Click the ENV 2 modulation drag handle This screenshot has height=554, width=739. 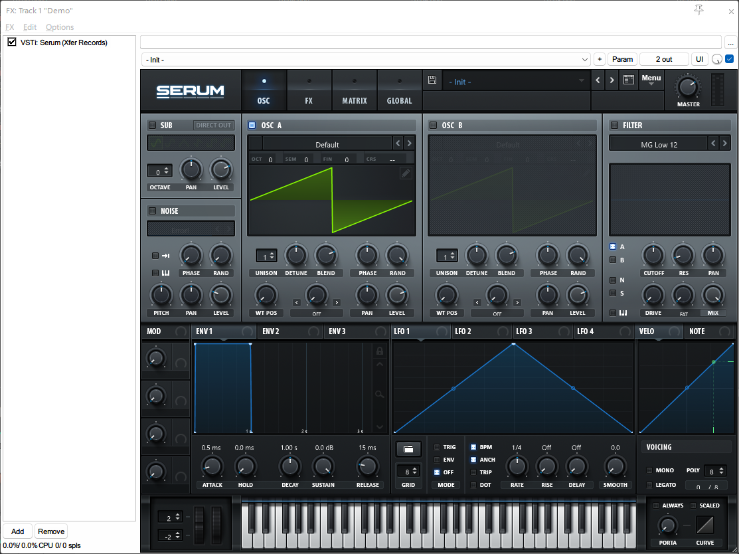point(313,331)
